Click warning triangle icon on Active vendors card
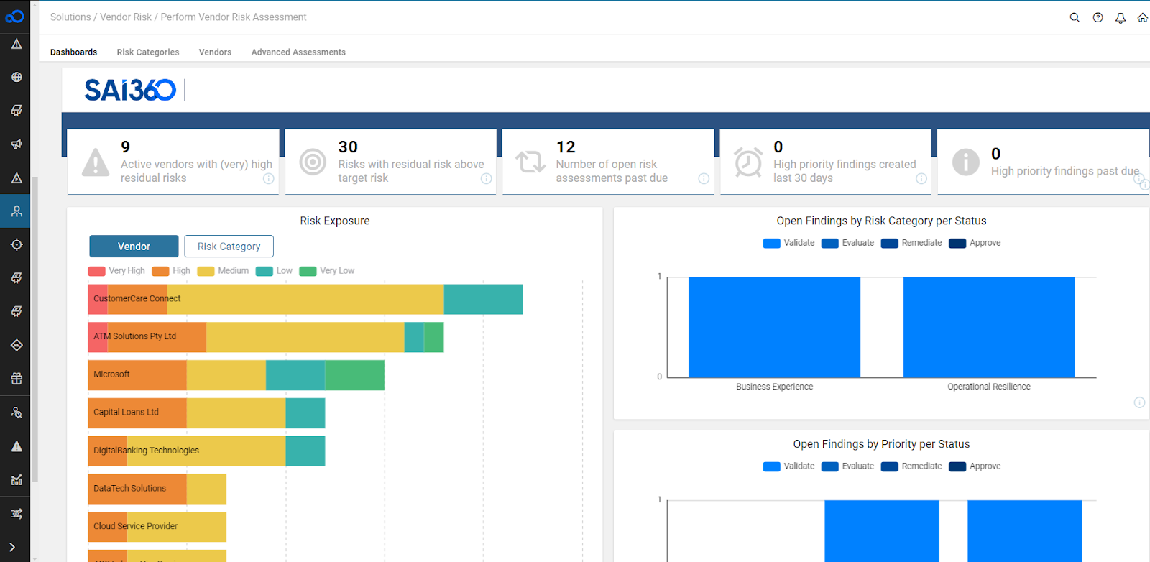The width and height of the screenshot is (1150, 562). click(96, 162)
